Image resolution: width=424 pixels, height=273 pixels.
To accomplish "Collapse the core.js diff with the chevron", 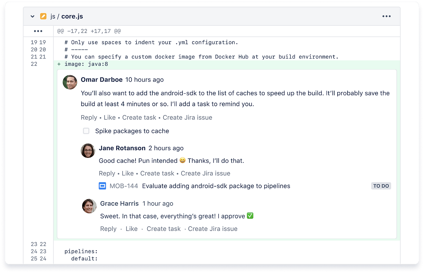I will (x=32, y=16).
